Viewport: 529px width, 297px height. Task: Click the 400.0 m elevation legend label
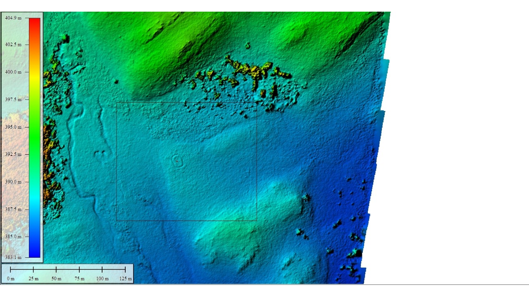coord(13,72)
